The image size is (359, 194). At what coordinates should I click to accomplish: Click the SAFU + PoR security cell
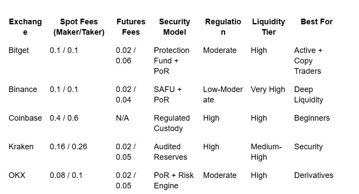click(167, 95)
